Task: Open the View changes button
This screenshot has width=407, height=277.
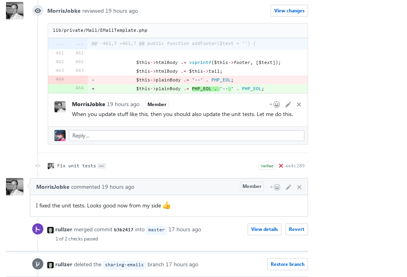Action: (x=289, y=11)
